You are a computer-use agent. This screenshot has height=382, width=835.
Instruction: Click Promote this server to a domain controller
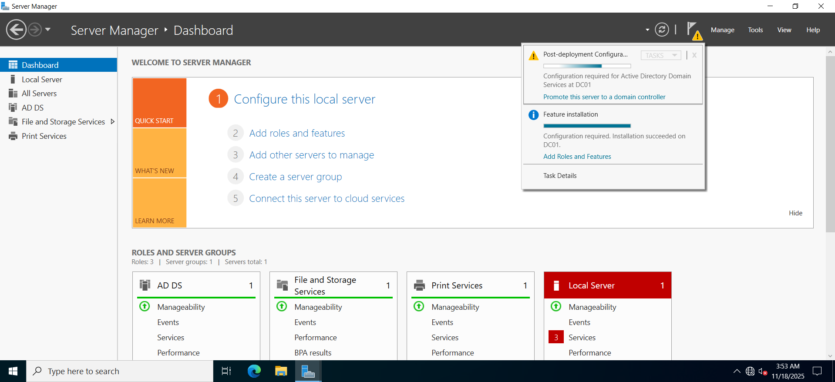pyautogui.click(x=604, y=97)
